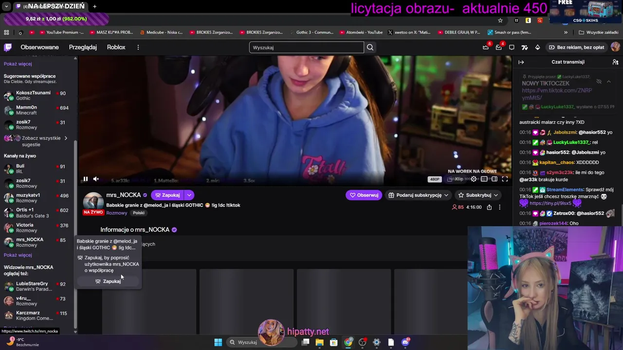Open the Rozmowy category link

117,213
